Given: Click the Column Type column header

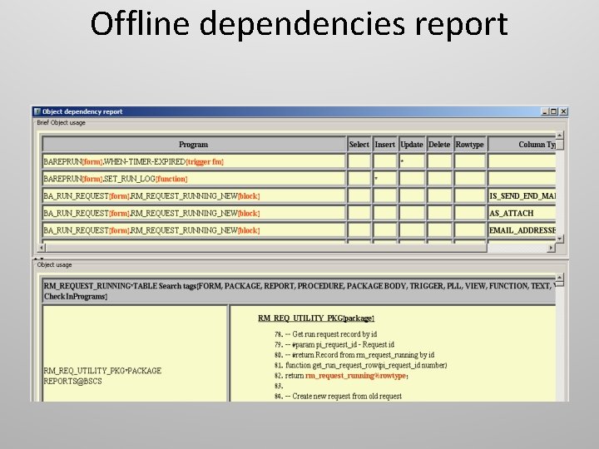Looking at the screenshot, I should coord(522,145).
